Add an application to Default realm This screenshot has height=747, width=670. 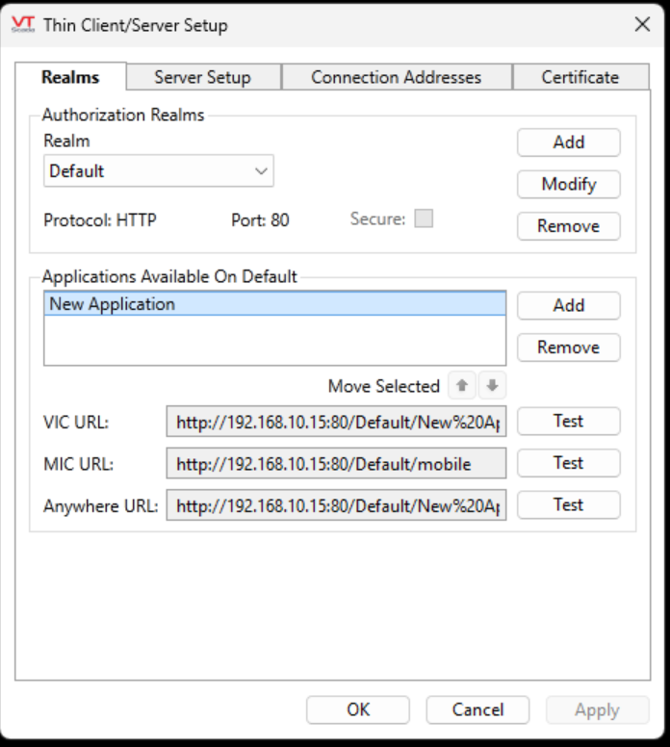pyautogui.click(x=568, y=305)
